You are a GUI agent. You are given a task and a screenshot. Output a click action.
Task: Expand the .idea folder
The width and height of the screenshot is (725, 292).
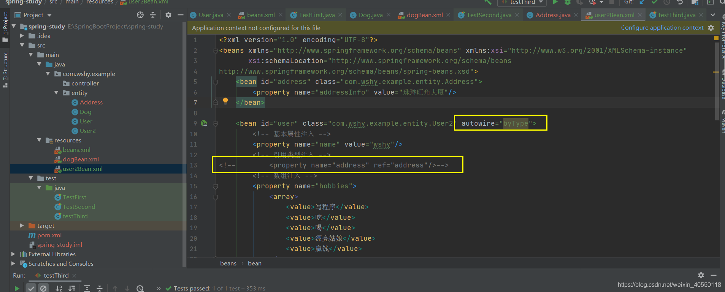click(22, 36)
